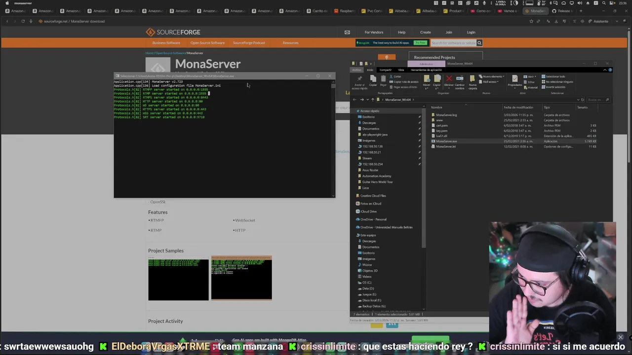Select the Raspberry browser tab
632x355 pixels.
tap(344, 11)
